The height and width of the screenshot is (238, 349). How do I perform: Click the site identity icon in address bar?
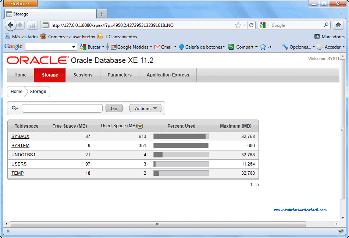[x=46, y=25]
